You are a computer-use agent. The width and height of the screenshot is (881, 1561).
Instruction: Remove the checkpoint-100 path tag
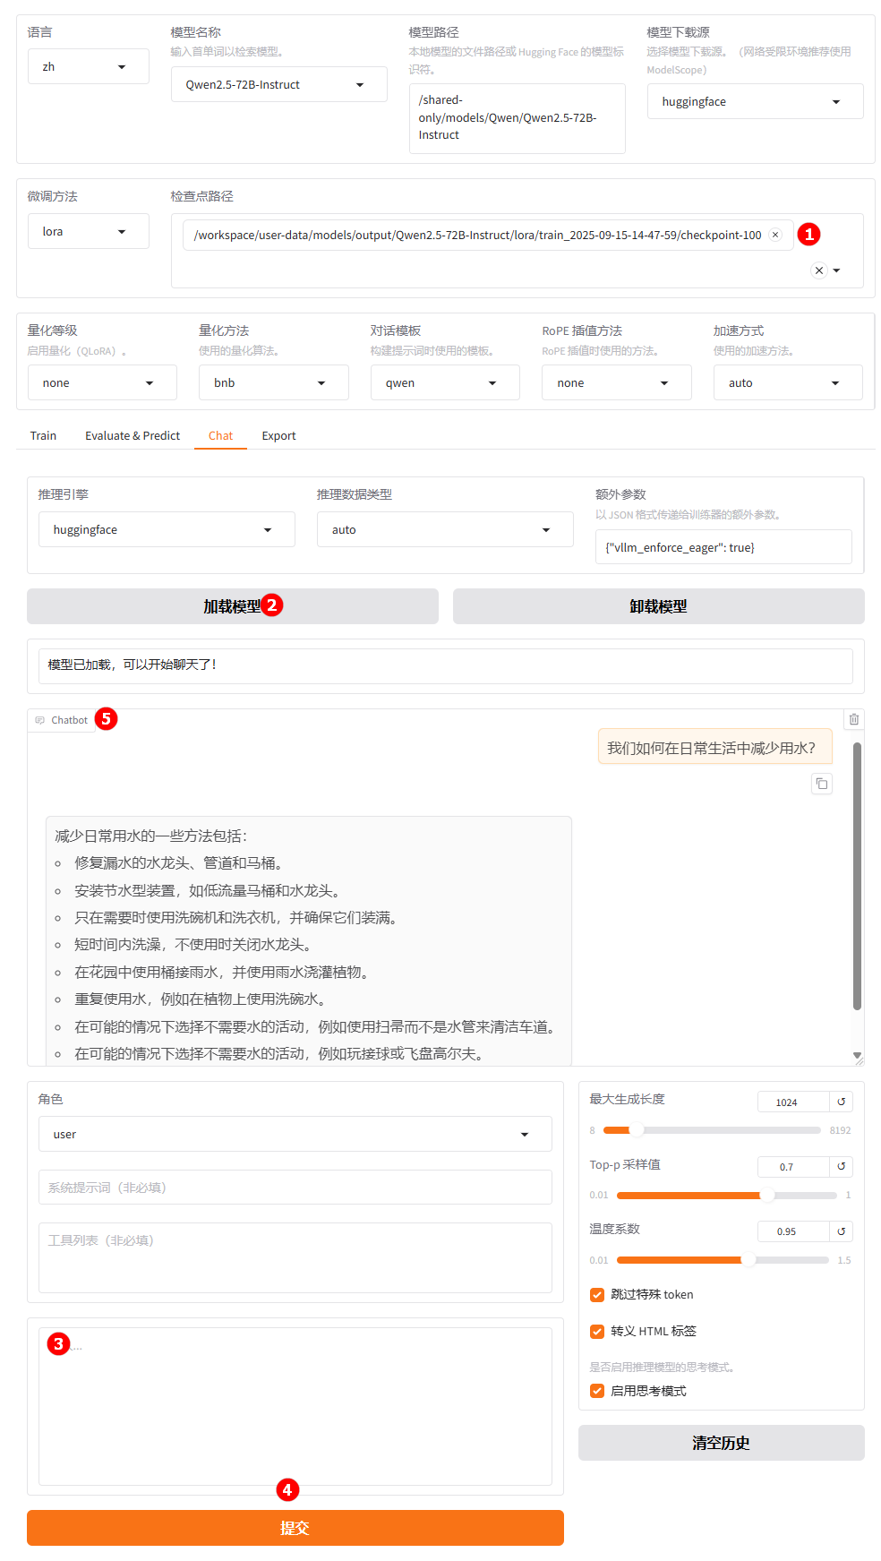coord(775,235)
